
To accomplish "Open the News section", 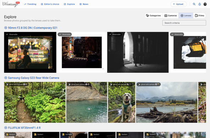I will [84, 4].
